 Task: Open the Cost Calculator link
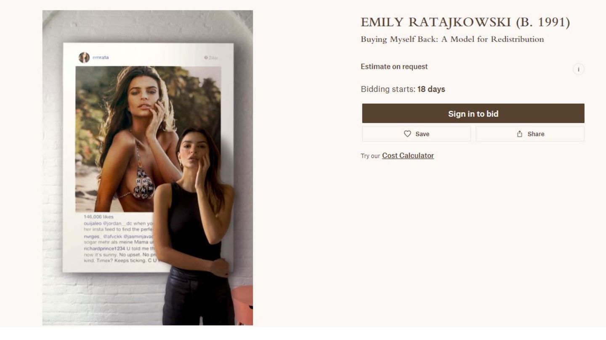coord(408,156)
